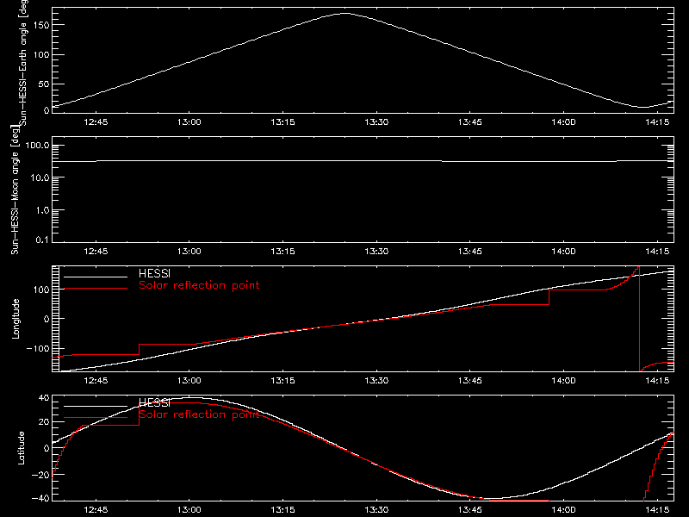Click the red vertical longitude wrap-around drop line
Screen dimensions: 689x517
[x=639, y=319]
